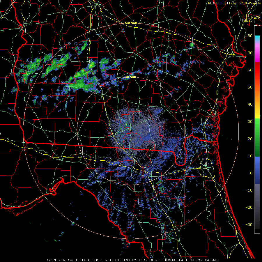This screenshot has width=262, height=262.
Task: Click the '14:46' time stamp
Action: 211,260
